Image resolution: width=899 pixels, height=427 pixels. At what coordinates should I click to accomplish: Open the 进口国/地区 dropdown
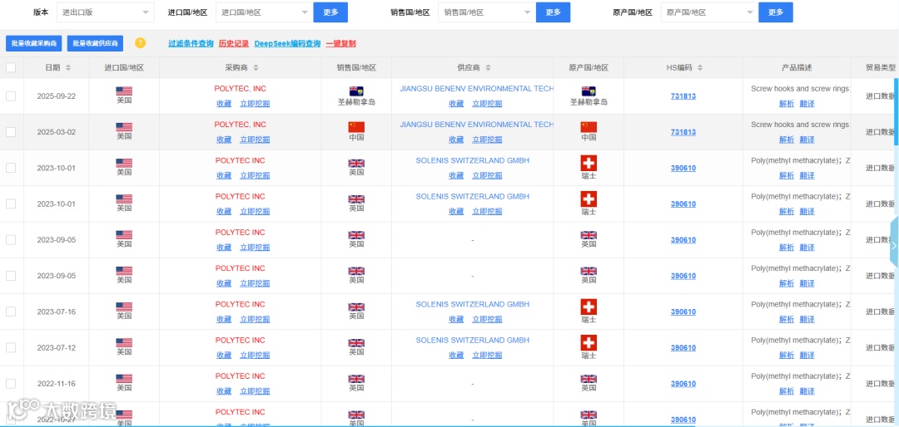coord(265,12)
